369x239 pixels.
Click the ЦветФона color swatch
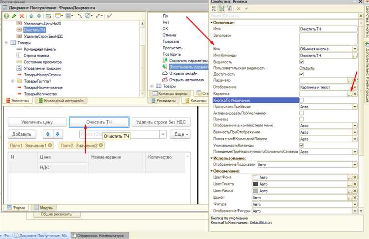coord(255,178)
